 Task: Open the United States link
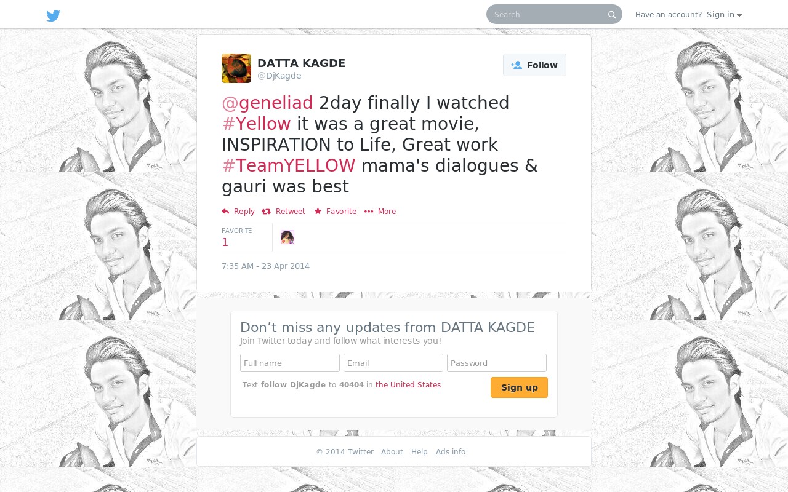408,385
